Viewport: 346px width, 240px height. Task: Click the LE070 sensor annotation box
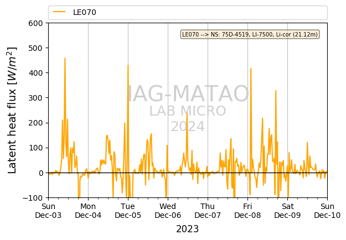[250, 34]
